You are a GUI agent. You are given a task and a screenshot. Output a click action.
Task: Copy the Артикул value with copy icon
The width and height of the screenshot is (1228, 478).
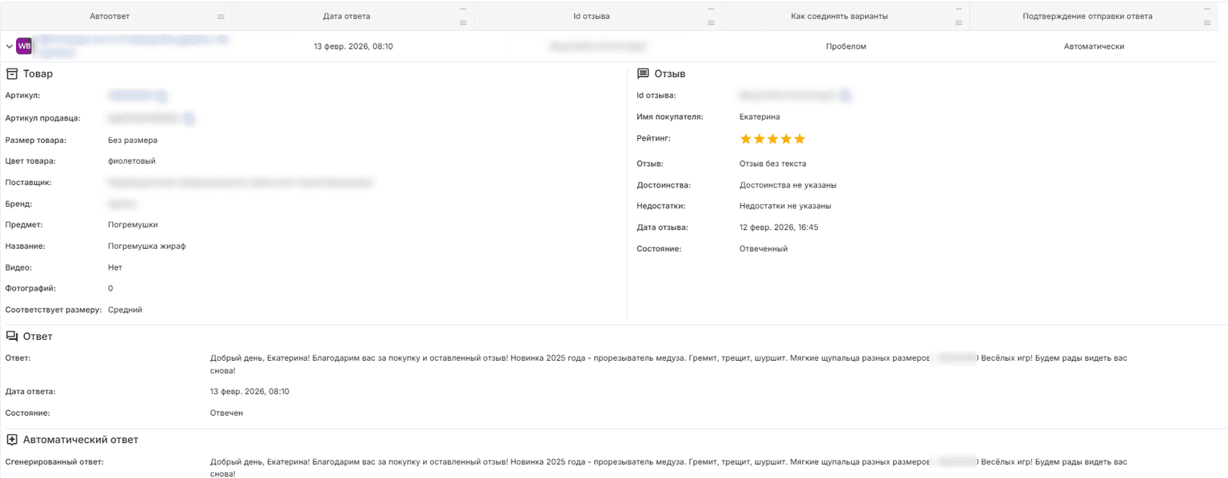pyautogui.click(x=161, y=96)
